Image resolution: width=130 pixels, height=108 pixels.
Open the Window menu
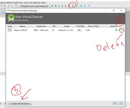(37, 3)
